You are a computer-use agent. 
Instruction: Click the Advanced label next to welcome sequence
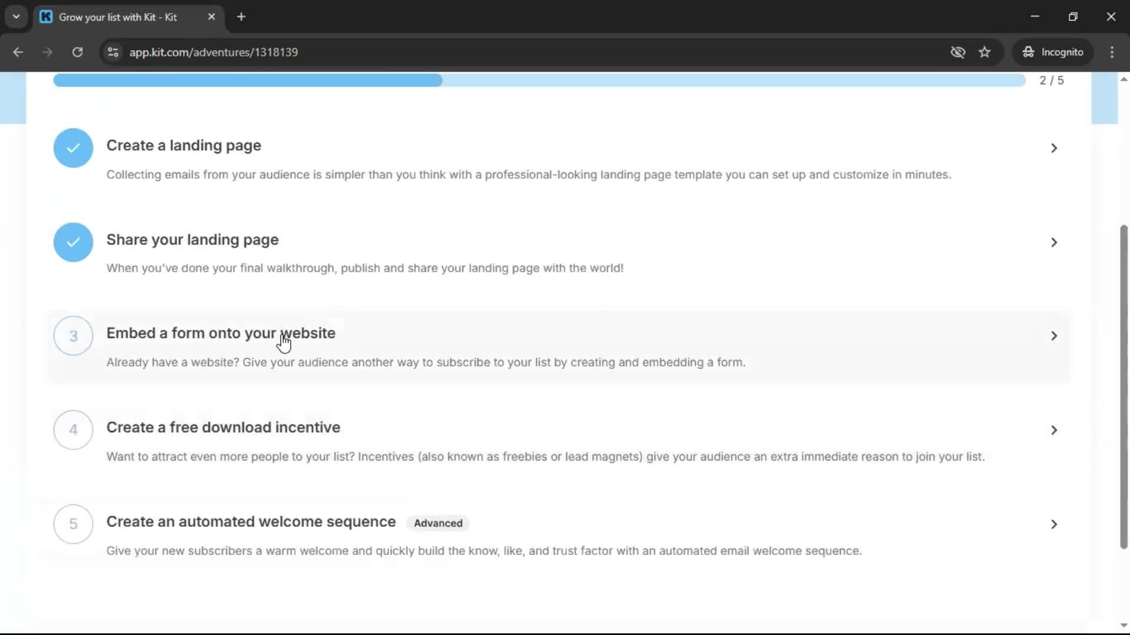[437, 523]
